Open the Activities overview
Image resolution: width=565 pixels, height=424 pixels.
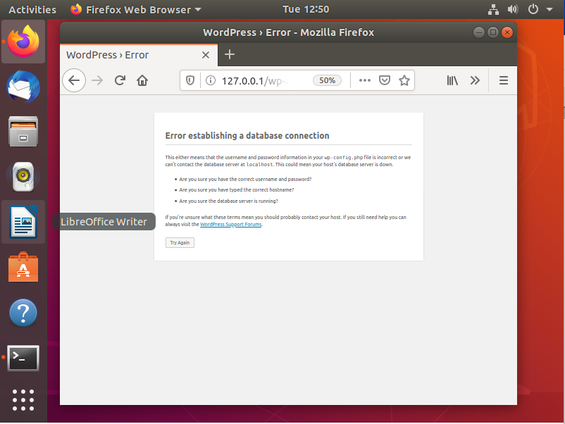32,9
